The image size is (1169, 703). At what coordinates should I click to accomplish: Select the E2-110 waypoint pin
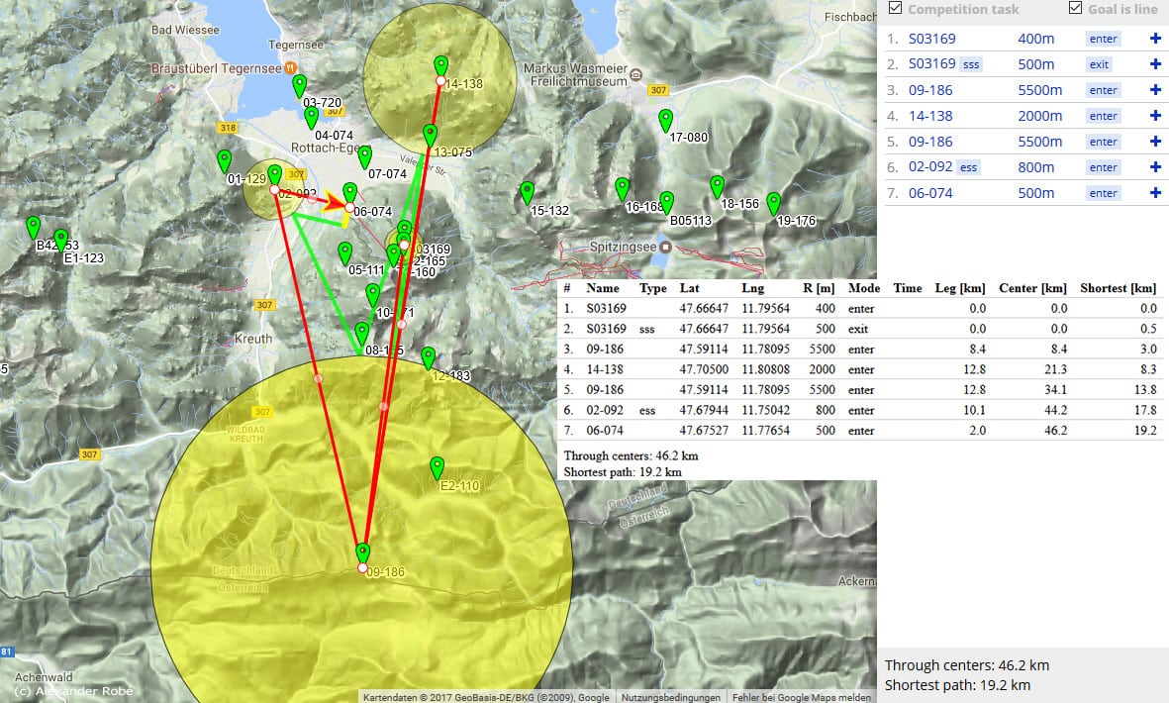point(437,468)
